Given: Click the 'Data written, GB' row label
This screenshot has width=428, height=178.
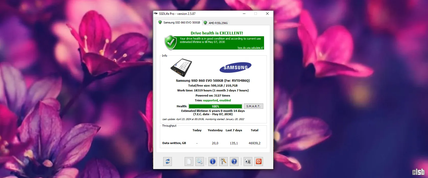Looking at the screenshot, I should pyautogui.click(x=174, y=143).
